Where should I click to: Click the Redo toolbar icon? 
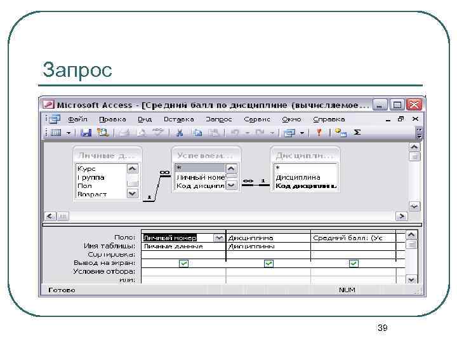point(259,133)
